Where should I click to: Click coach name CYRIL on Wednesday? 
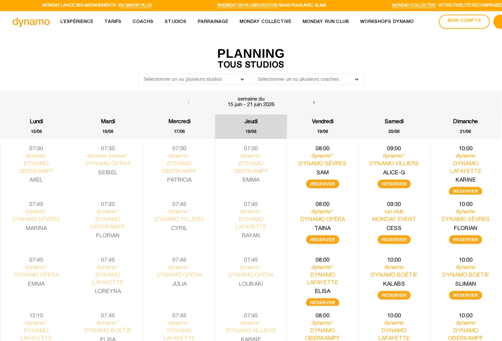179,228
